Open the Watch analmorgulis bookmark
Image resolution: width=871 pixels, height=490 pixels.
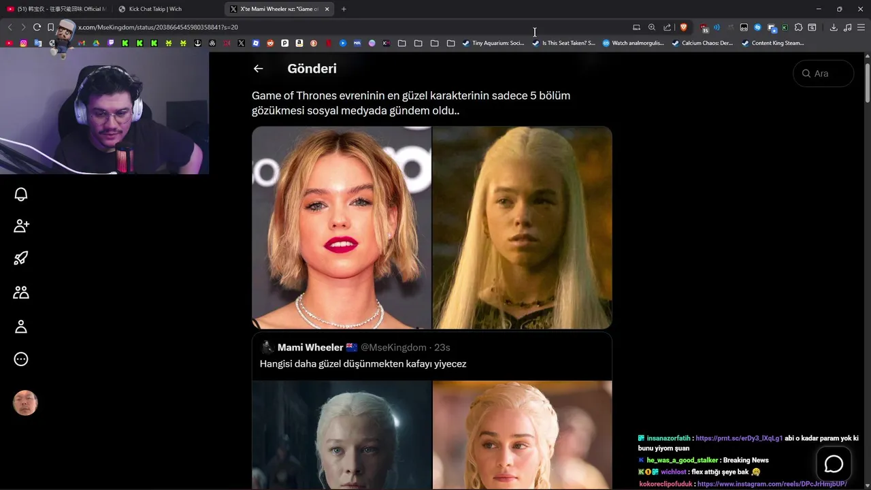click(634, 43)
